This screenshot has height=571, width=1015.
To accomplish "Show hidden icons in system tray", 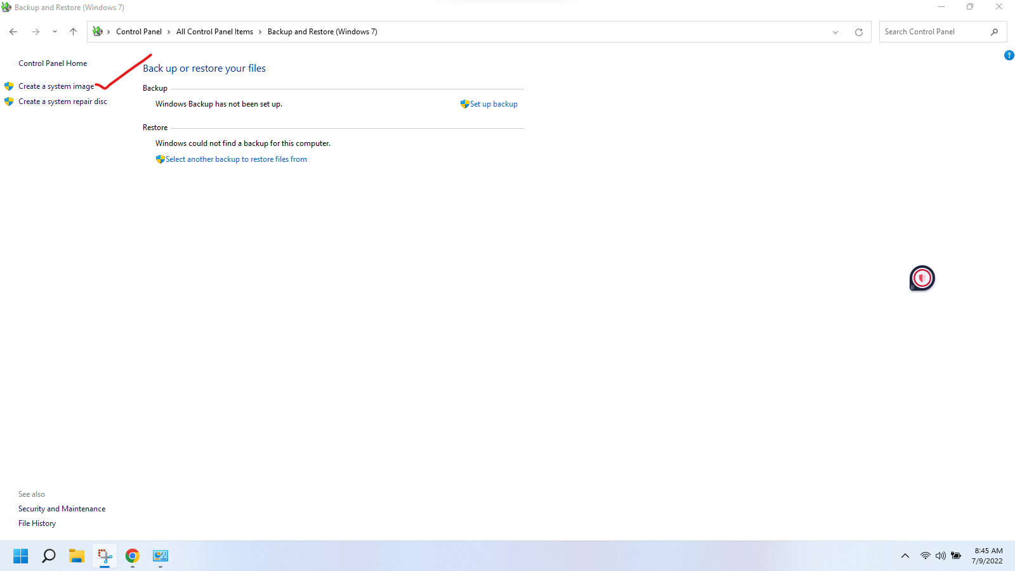I will [905, 556].
